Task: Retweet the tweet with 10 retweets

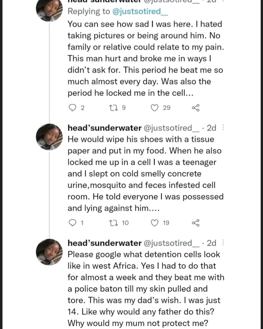Action: click(x=114, y=223)
